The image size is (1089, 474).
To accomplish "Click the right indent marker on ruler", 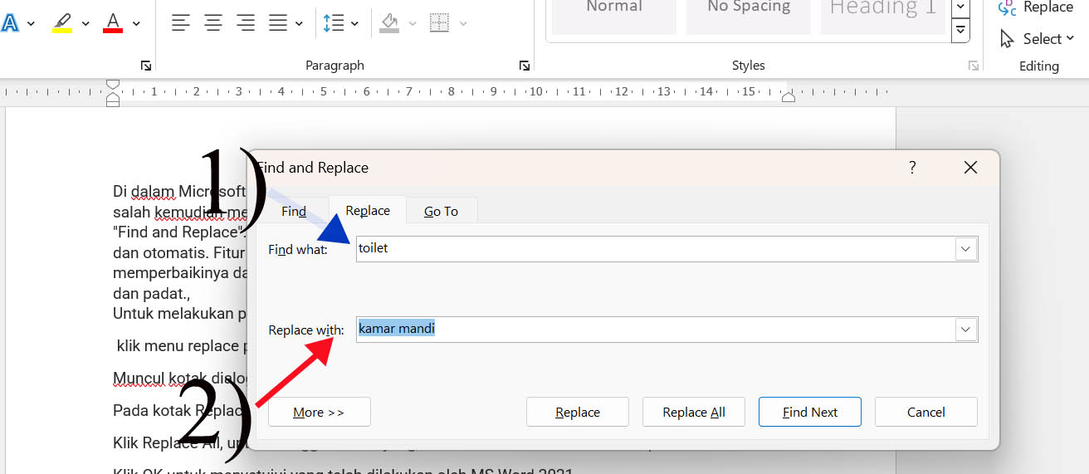I will tap(789, 97).
